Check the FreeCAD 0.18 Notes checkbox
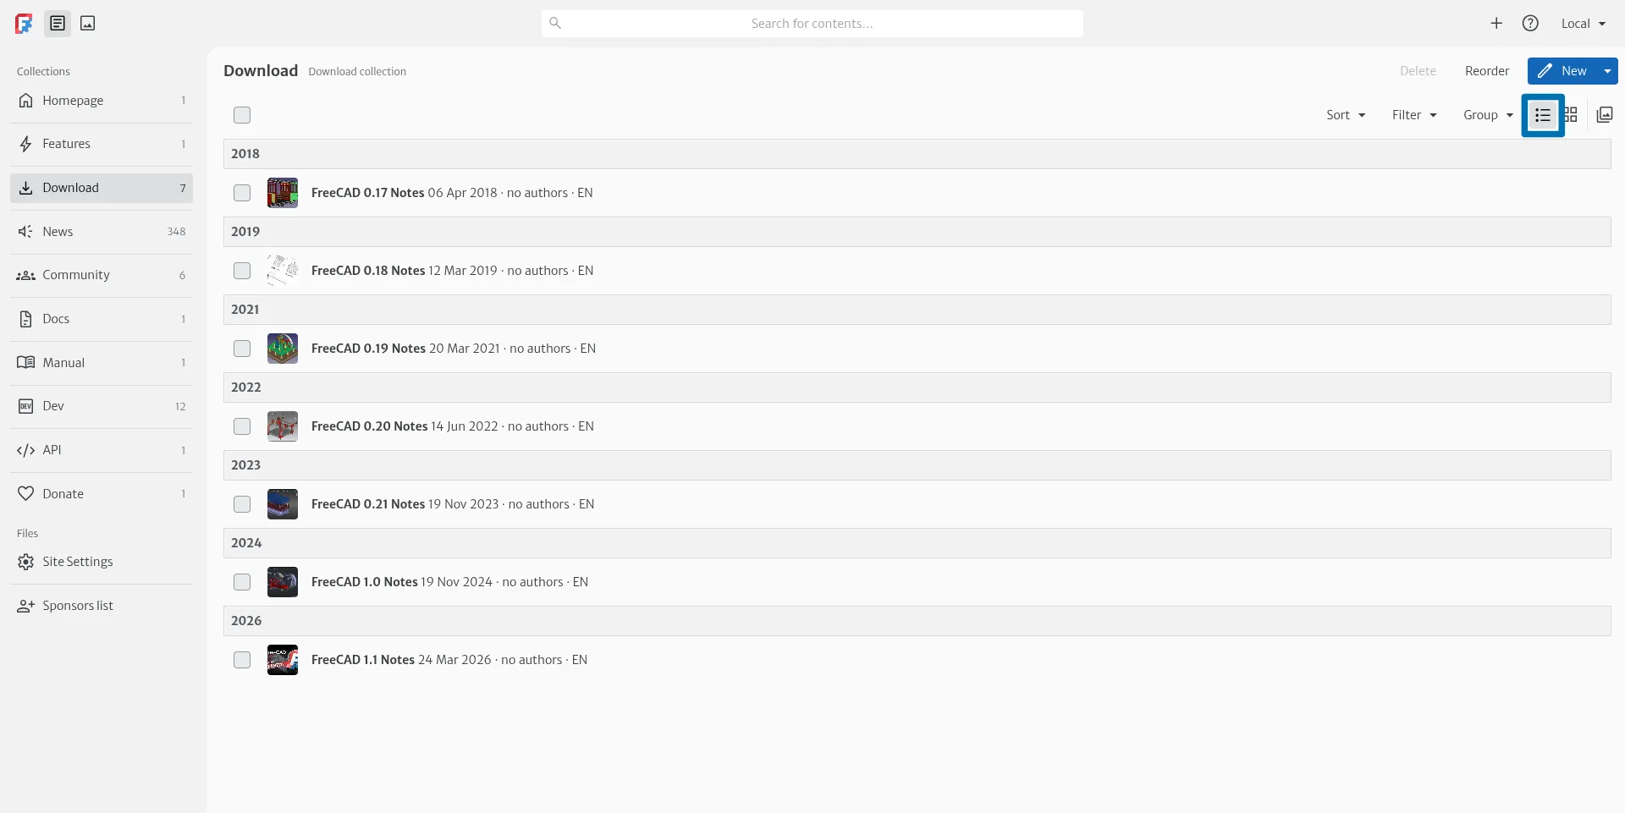The image size is (1625, 813). 242,271
